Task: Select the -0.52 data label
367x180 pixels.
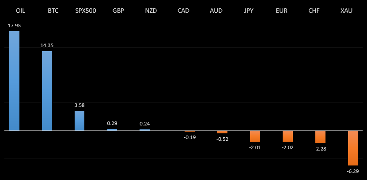Action: click(x=222, y=139)
